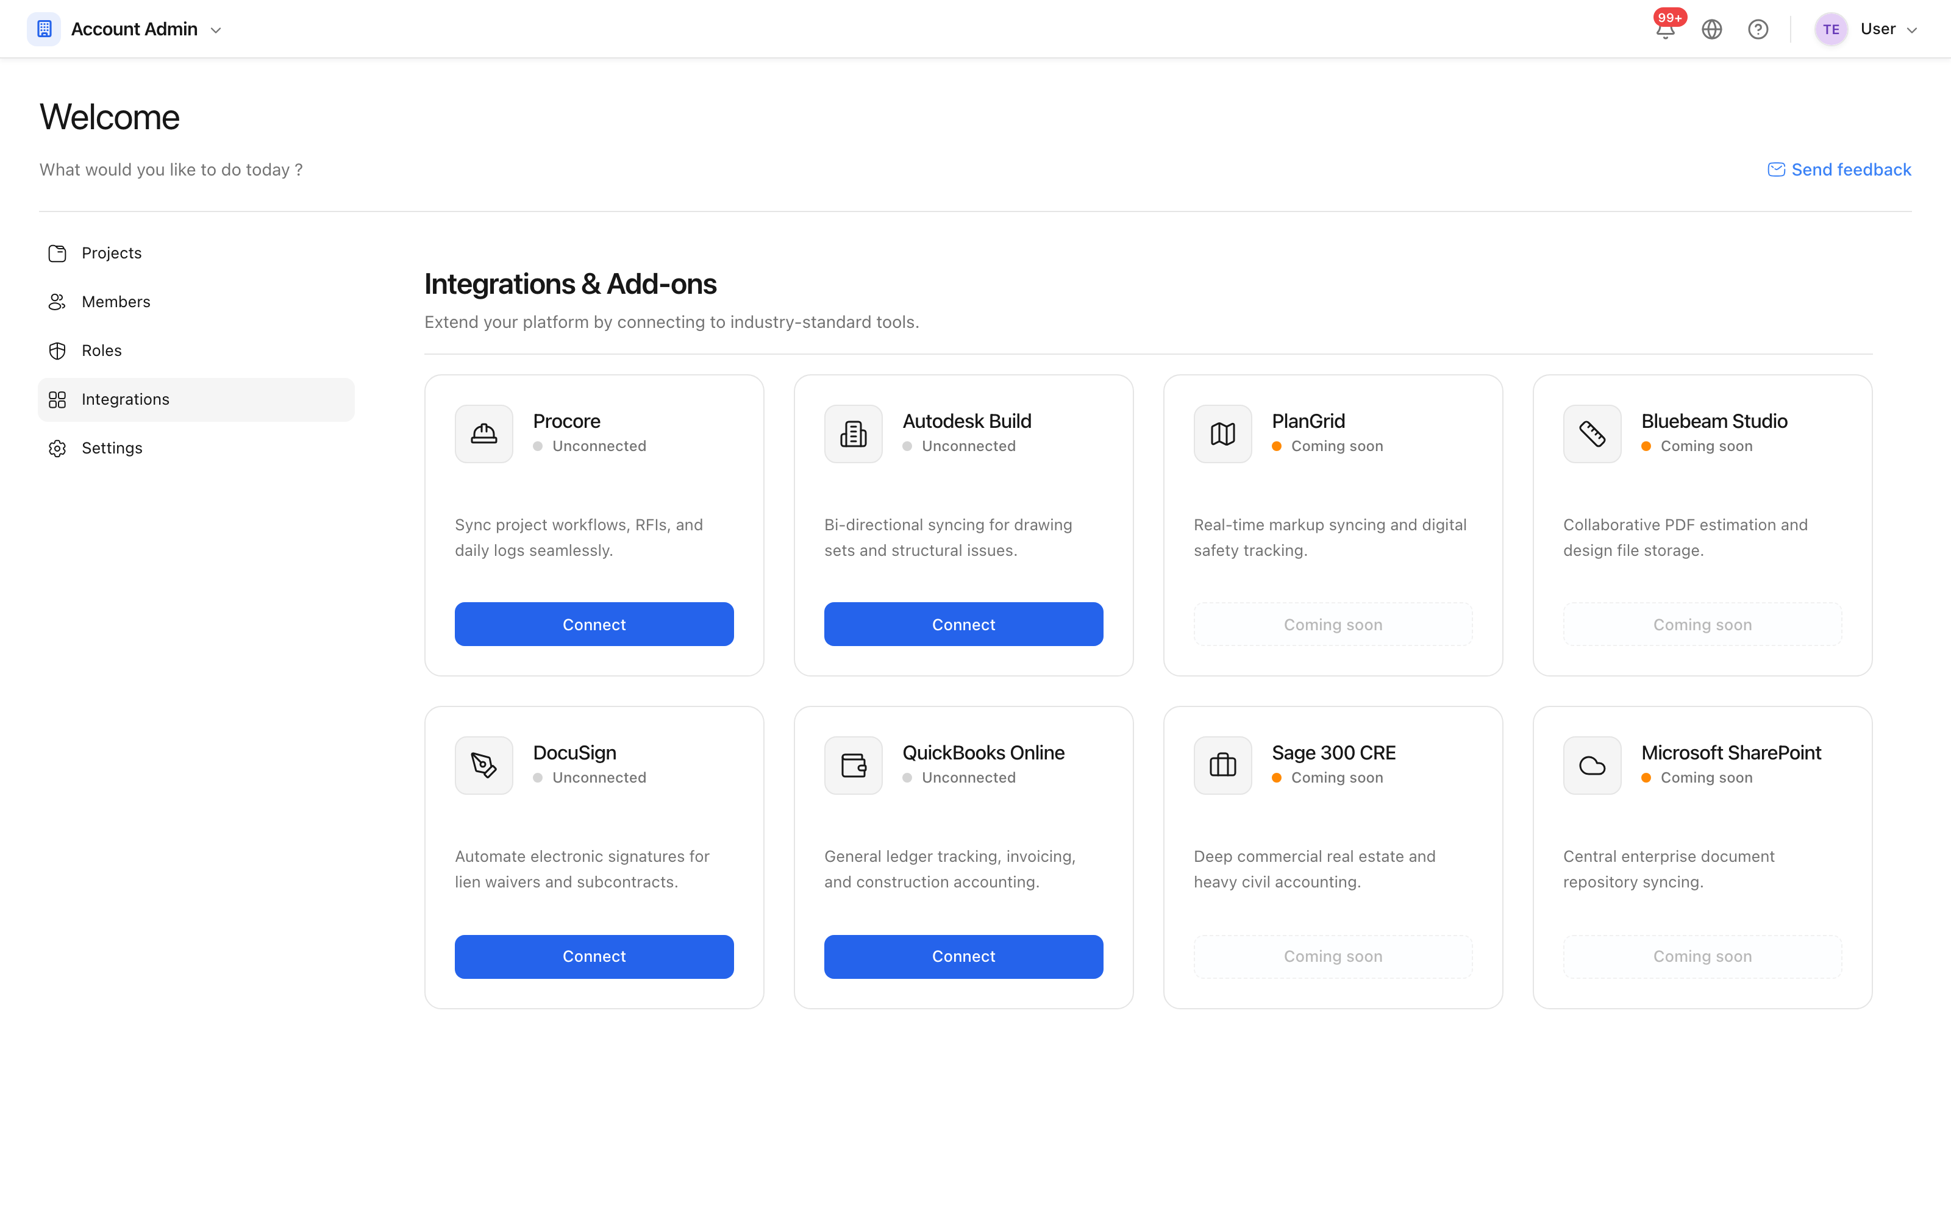Click the Settings gear icon in sidebar
Viewport: 1951px width, 1219px height.
(x=57, y=448)
